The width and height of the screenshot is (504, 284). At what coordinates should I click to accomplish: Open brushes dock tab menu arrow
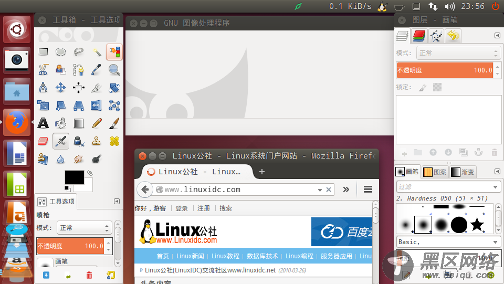coord(497,172)
